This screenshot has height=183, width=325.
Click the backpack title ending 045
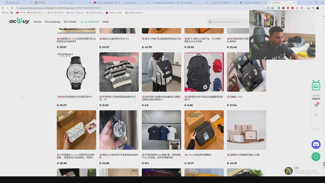[235, 97]
